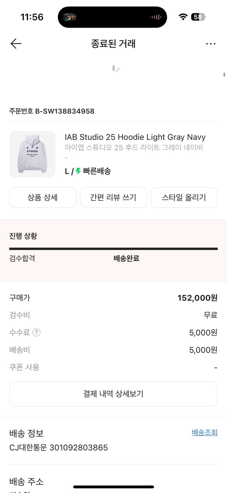227x493 pixels.
Task: Select the 배송완료 delivery status label
Action: pos(126,258)
